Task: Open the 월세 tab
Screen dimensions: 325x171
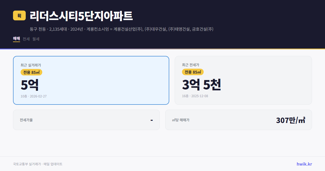Action: tap(35, 39)
